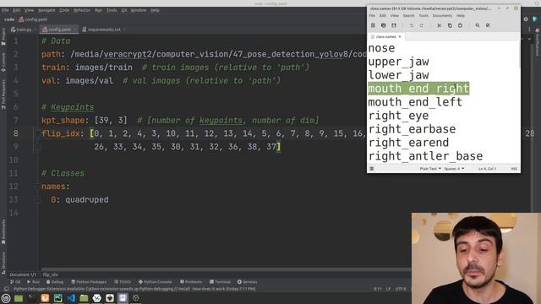This screenshot has width=541, height=304.
Task: Open the Debug tool window
Action: (x=54, y=282)
